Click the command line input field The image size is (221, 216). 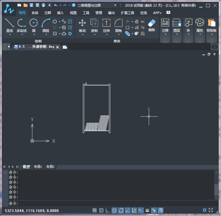tap(113, 204)
